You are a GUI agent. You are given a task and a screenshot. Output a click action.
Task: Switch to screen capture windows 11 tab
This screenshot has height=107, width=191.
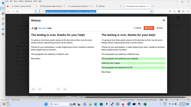click(x=81, y=6)
